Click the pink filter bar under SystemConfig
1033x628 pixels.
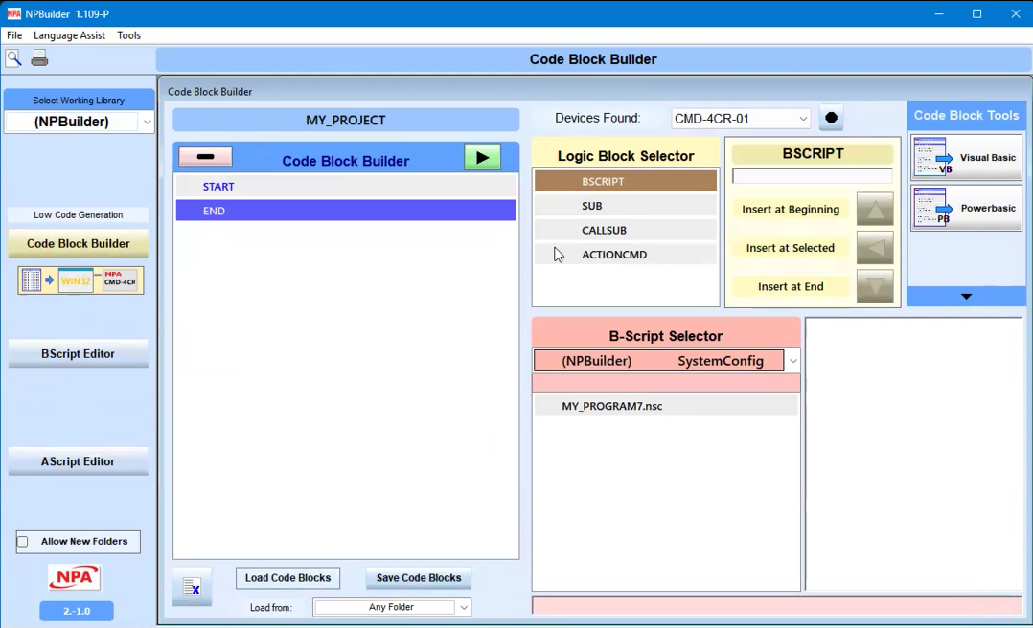click(x=666, y=383)
